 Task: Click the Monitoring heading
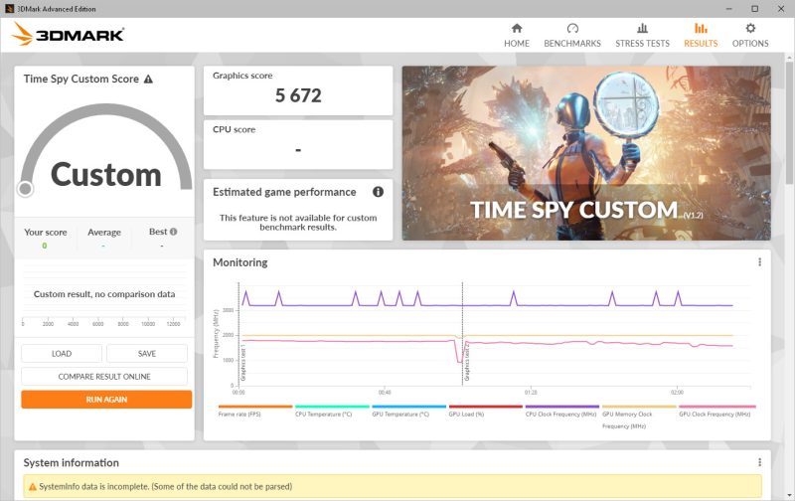[x=239, y=262]
